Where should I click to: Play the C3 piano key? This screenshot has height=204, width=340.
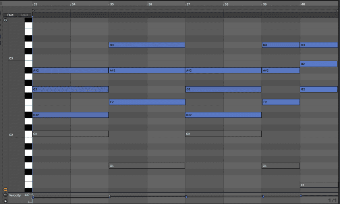tap(29, 58)
